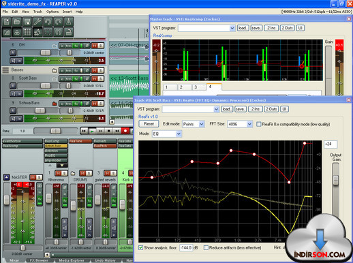This screenshot has height=263, width=353.
Task: Toggle the dotted-square selection toolbar icon
Action: click(48, 32)
